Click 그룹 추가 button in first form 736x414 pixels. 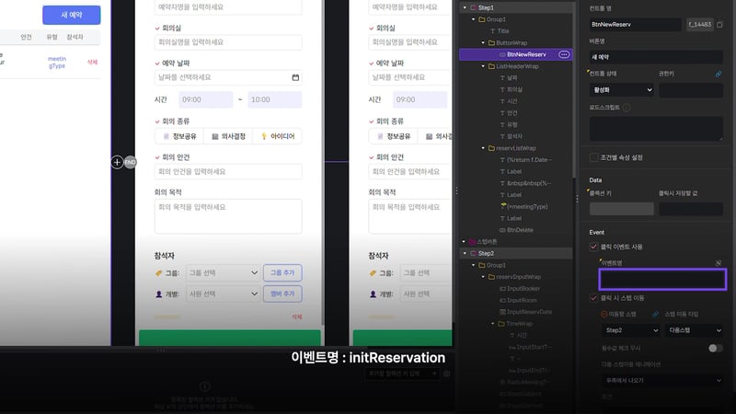[282, 272]
